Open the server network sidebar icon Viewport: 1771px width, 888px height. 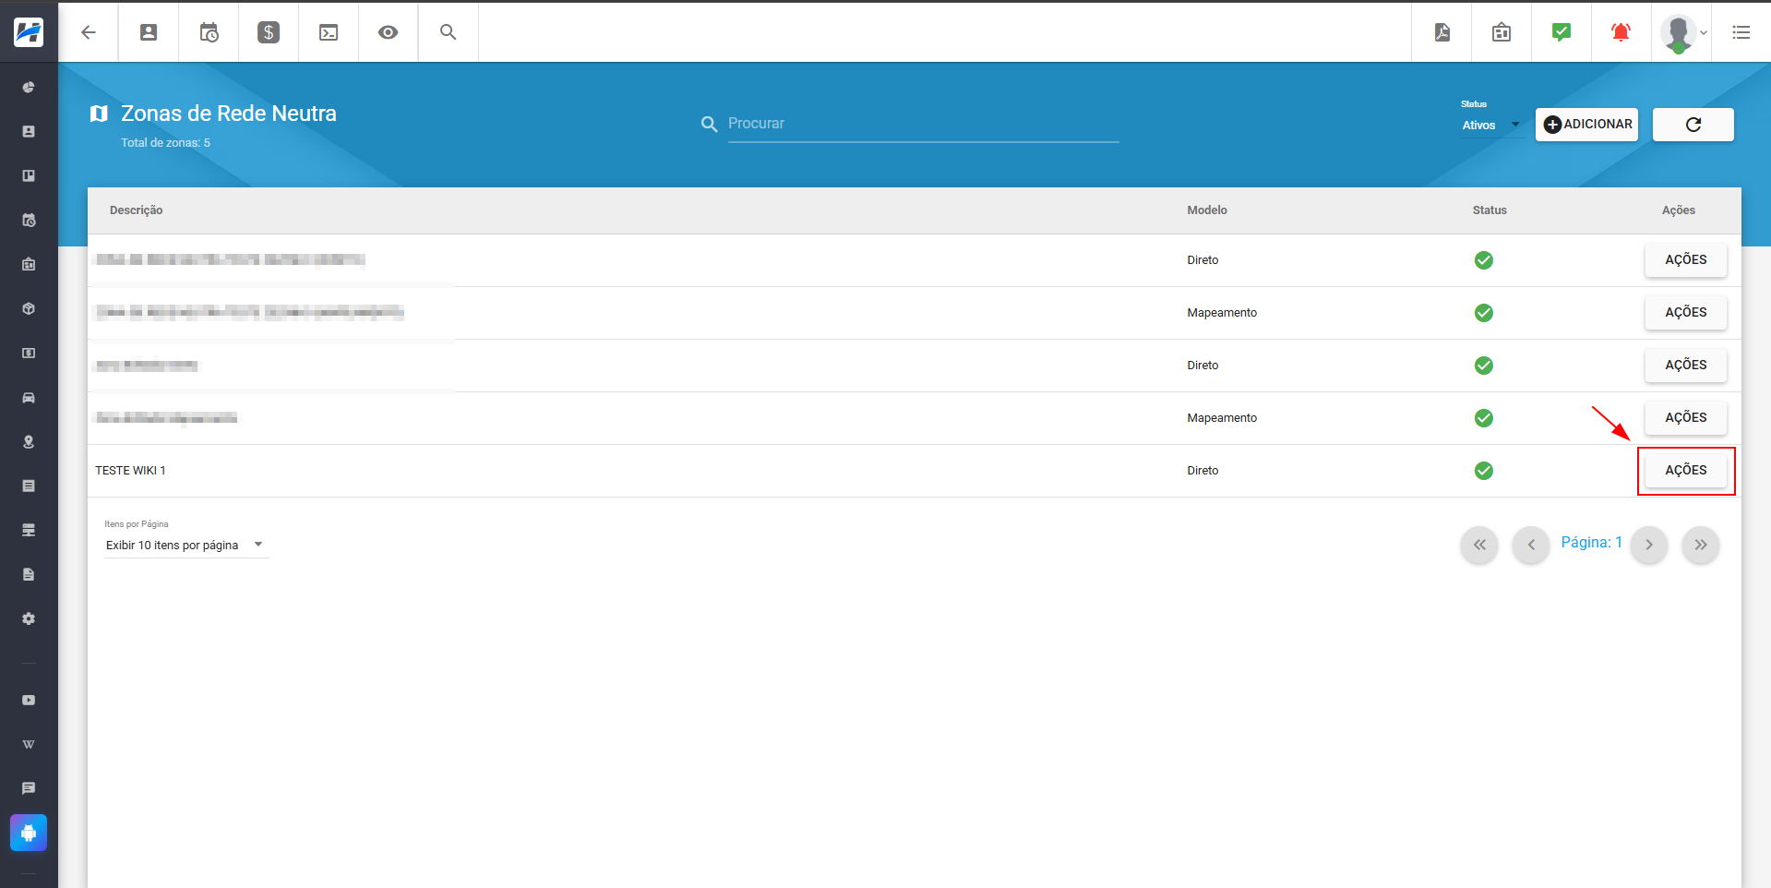click(29, 531)
